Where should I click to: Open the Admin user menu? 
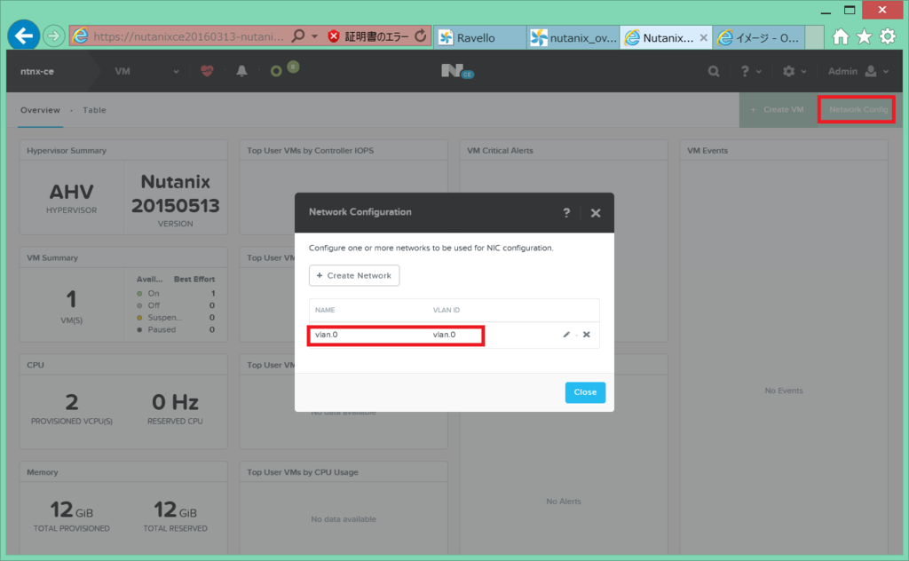coord(858,71)
